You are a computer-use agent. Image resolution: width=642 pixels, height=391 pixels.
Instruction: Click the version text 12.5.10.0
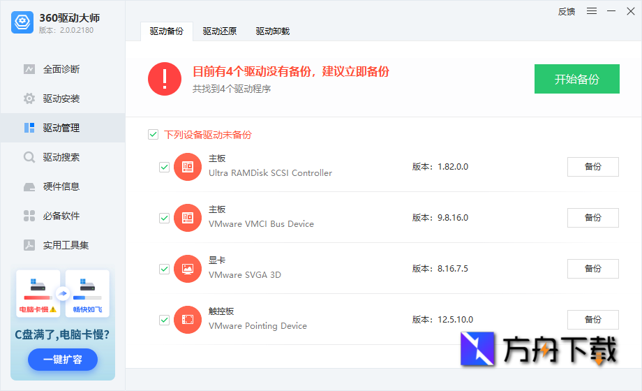point(455,320)
